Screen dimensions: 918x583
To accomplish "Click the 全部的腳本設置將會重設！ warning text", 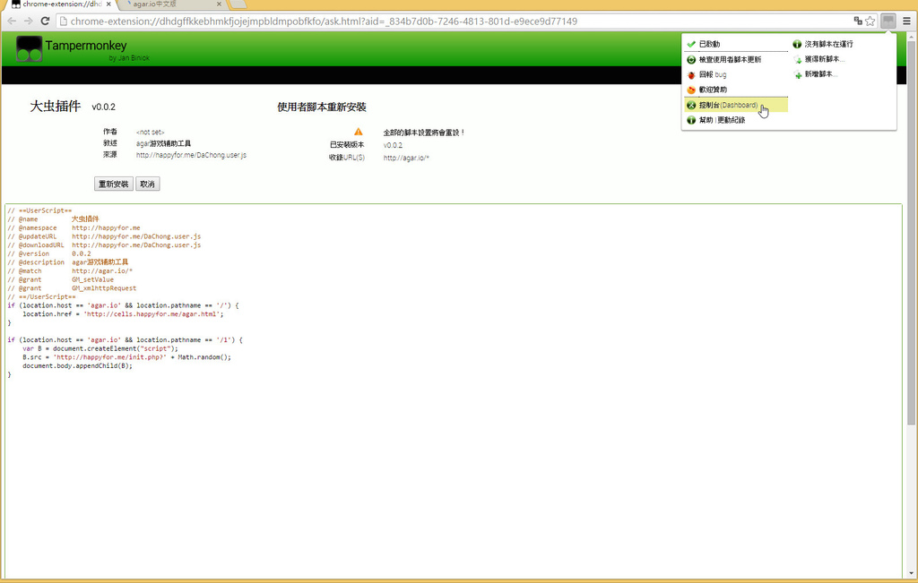I will pos(424,133).
